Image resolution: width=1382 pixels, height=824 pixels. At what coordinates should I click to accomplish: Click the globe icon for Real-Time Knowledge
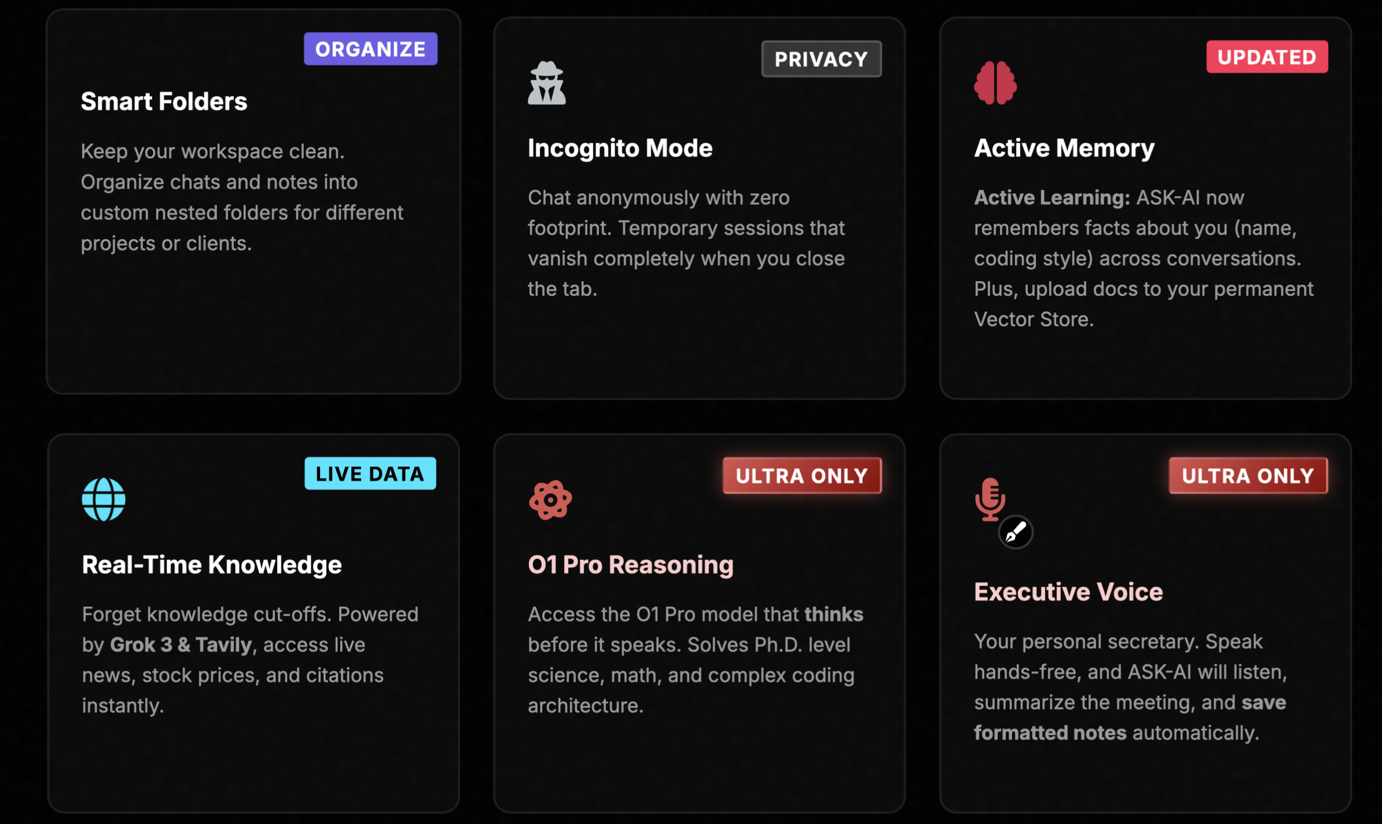(103, 499)
